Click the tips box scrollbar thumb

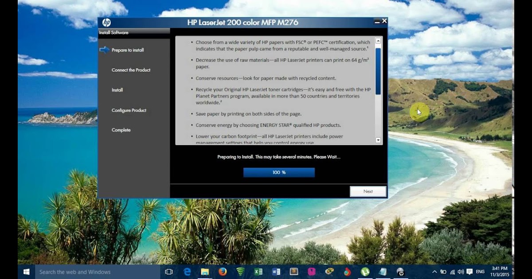click(378, 71)
